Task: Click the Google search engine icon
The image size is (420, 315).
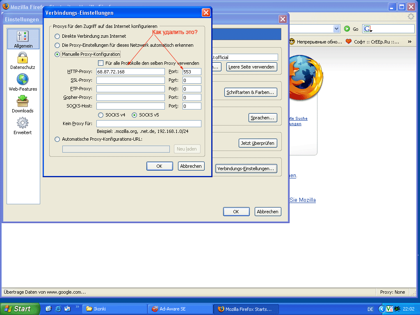Action: pos(367,29)
